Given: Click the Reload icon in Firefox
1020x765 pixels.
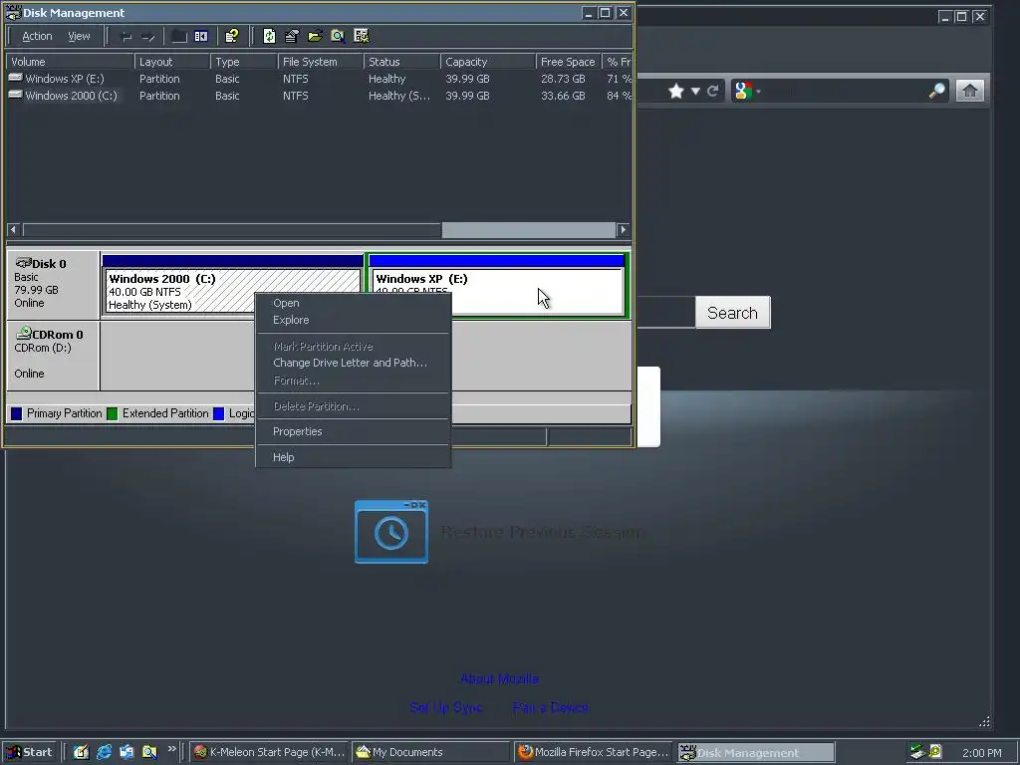Looking at the screenshot, I should (x=712, y=91).
